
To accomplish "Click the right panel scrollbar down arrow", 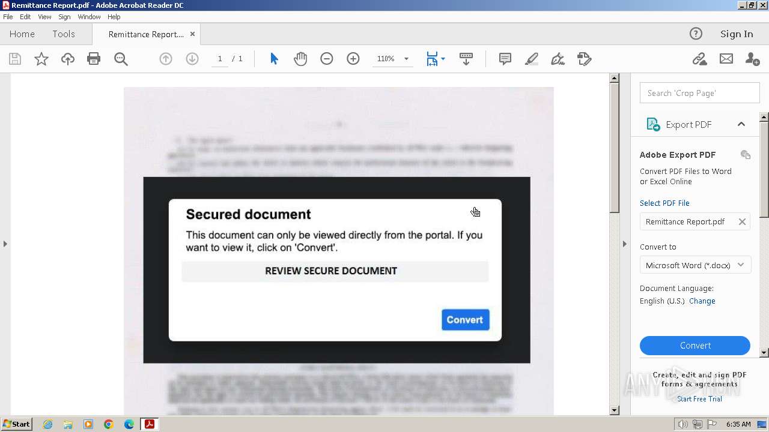I will pos(764,353).
